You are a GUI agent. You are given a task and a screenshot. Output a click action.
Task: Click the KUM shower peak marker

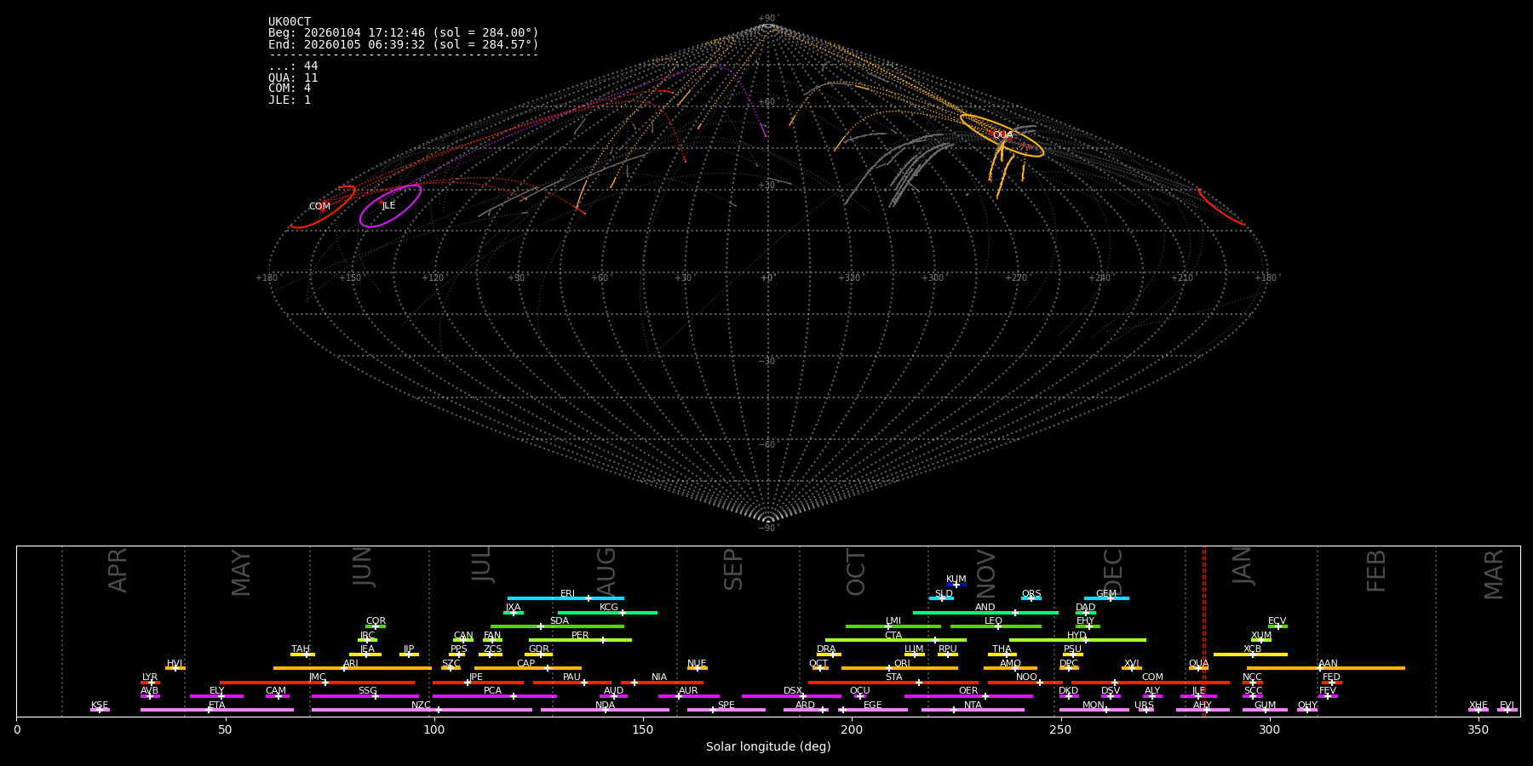[956, 585]
